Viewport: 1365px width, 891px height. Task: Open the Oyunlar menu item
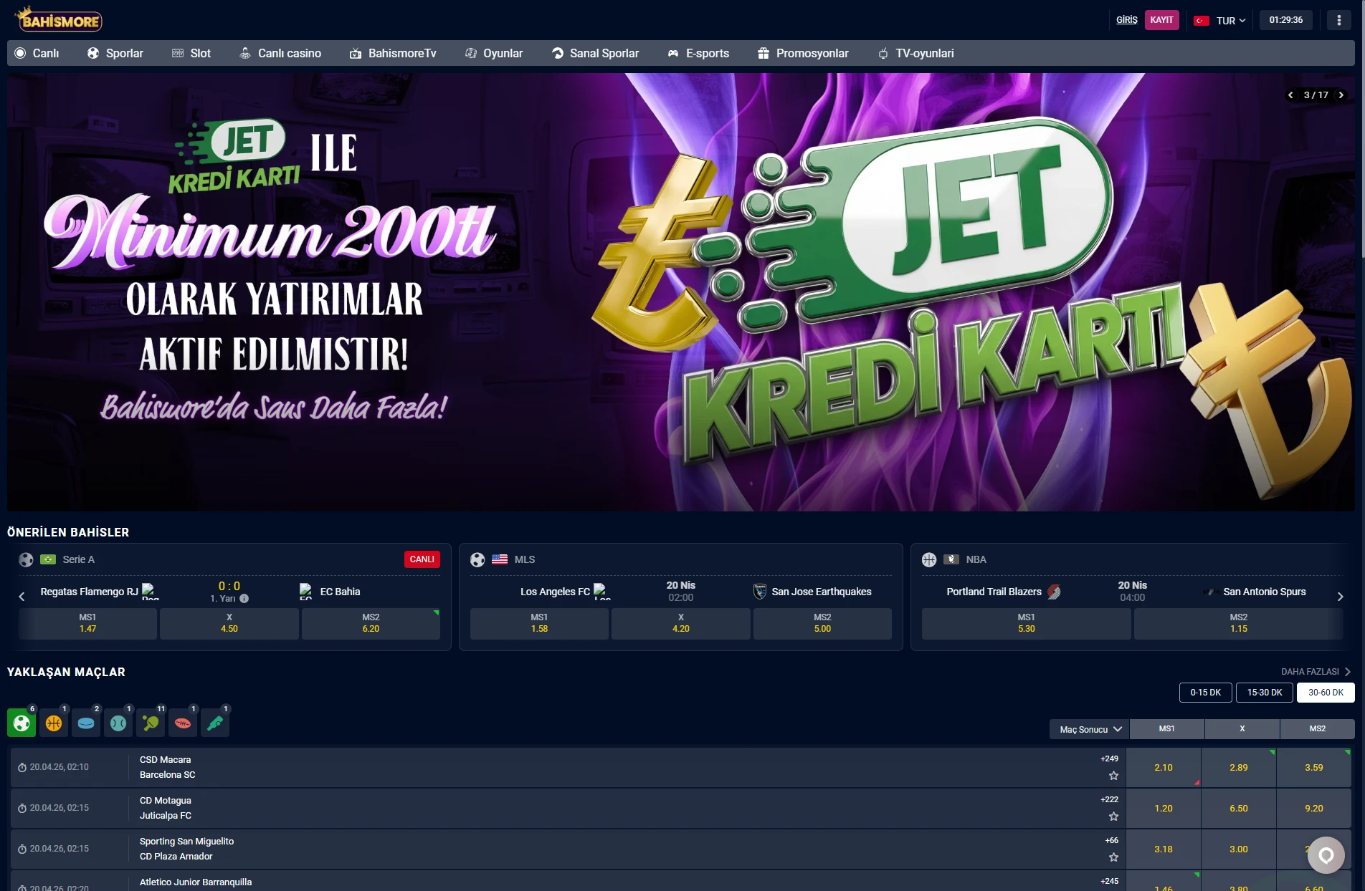494,53
